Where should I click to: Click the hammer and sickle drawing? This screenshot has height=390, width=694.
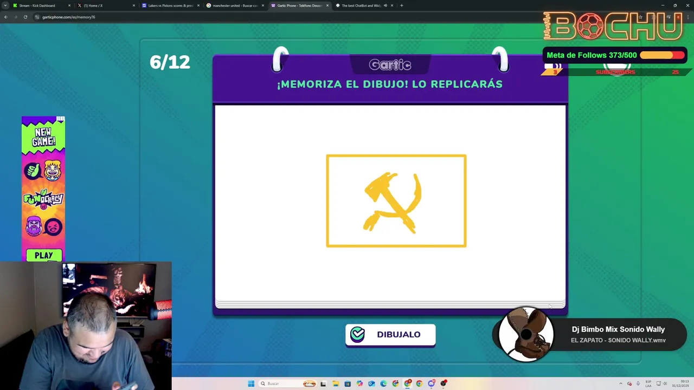tap(393, 203)
